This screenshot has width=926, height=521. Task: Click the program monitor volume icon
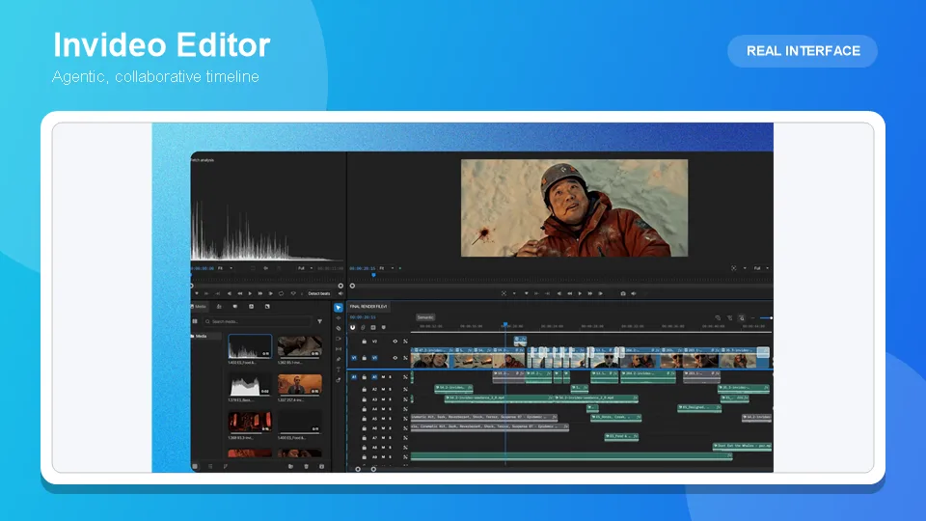(634, 293)
